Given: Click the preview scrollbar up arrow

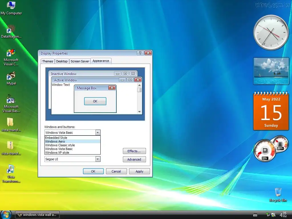Looking at the screenshot, I should 139,85.
